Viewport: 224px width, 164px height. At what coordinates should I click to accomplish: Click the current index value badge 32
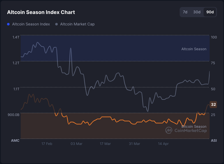[213, 105]
